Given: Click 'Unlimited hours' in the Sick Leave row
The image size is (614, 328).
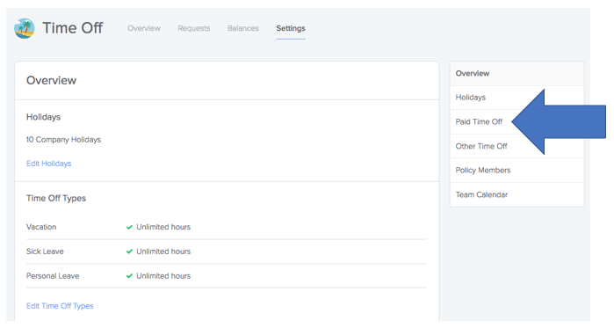Looking at the screenshot, I should [163, 251].
